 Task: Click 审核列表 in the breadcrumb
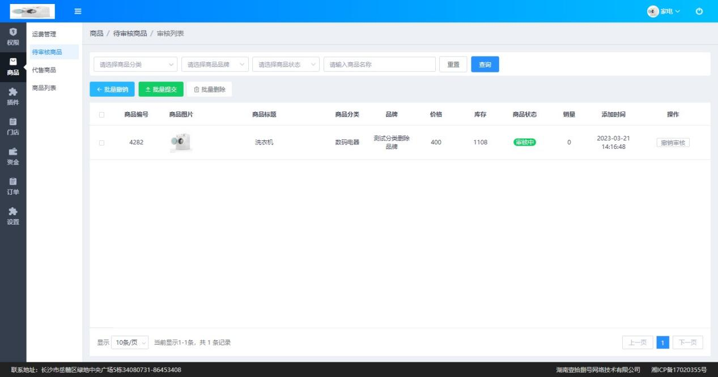pyautogui.click(x=171, y=33)
